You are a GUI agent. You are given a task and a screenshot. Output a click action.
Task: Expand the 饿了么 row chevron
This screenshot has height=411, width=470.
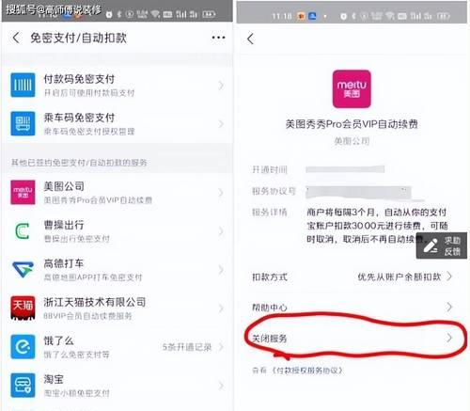221,347
